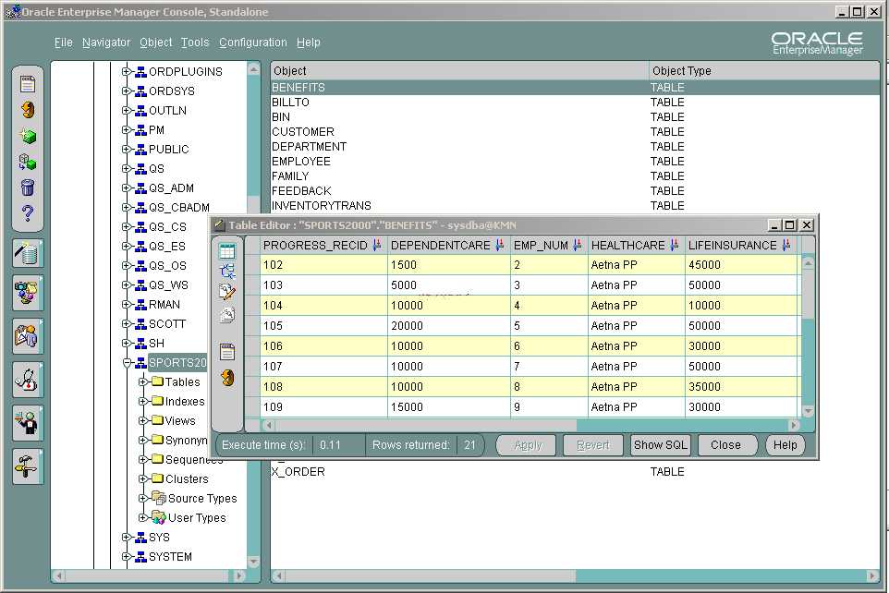Image resolution: width=889 pixels, height=593 pixels.
Task: Click the report page icon in Table Editor
Action: (x=226, y=352)
